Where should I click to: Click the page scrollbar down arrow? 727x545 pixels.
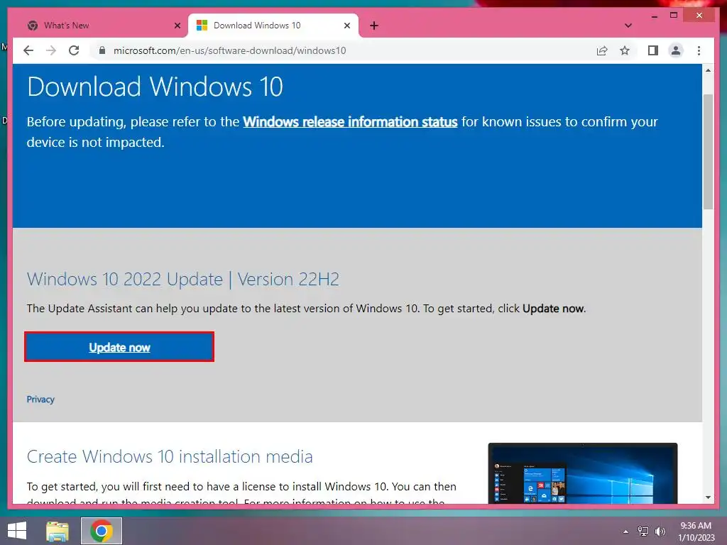coord(708,497)
